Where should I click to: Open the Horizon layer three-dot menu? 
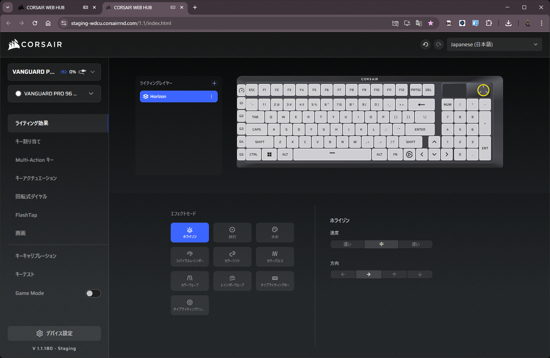coord(211,96)
